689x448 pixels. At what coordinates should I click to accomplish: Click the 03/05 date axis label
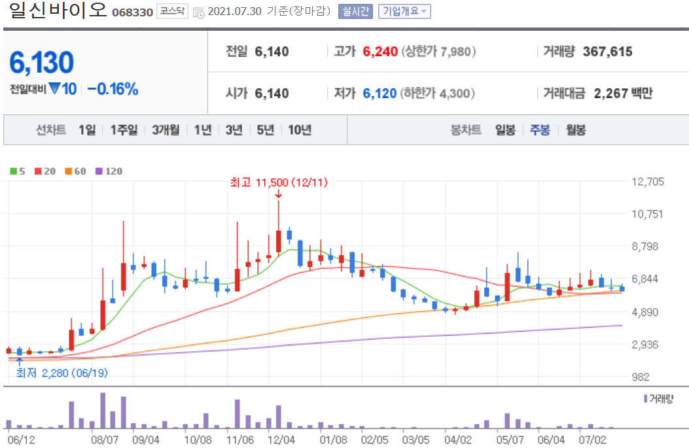[415, 439]
